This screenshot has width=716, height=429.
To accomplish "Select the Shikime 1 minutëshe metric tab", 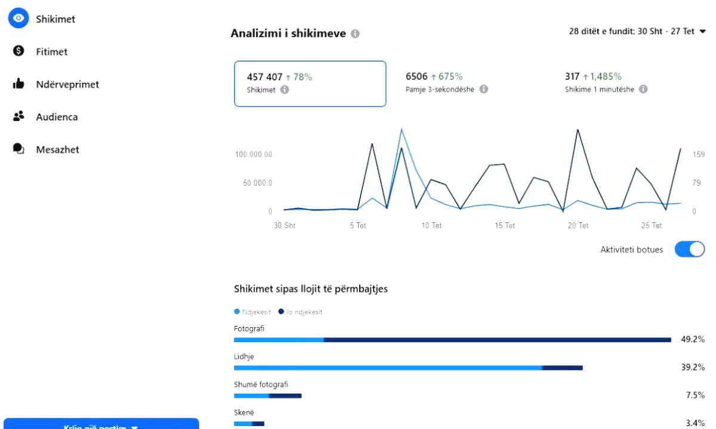I will click(x=606, y=83).
